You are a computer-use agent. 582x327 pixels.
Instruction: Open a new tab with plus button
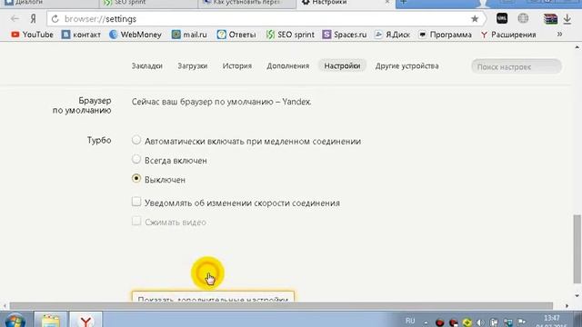pos(403,3)
